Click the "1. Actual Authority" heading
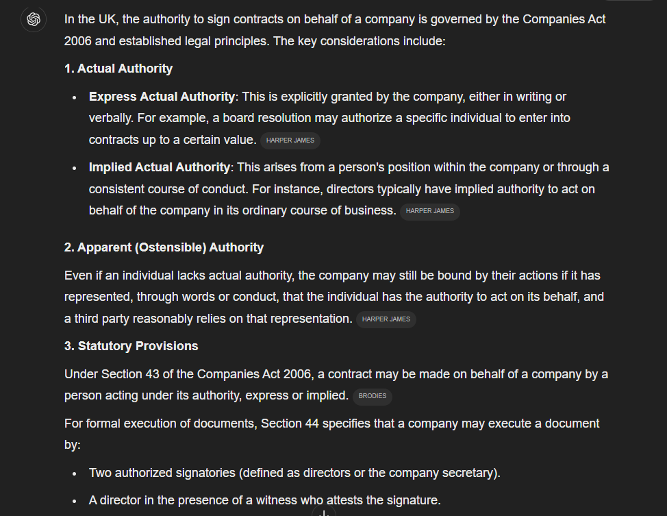This screenshot has width=667, height=516. (118, 69)
